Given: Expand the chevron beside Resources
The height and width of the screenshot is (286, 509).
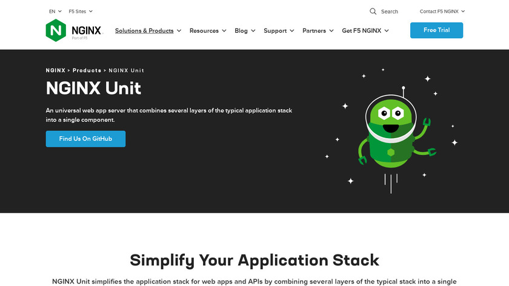Looking at the screenshot, I should [224, 31].
